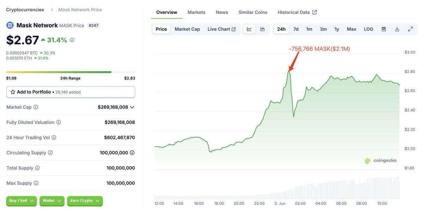Go to Cryptocurrencies breadcrumb link

coord(25,10)
